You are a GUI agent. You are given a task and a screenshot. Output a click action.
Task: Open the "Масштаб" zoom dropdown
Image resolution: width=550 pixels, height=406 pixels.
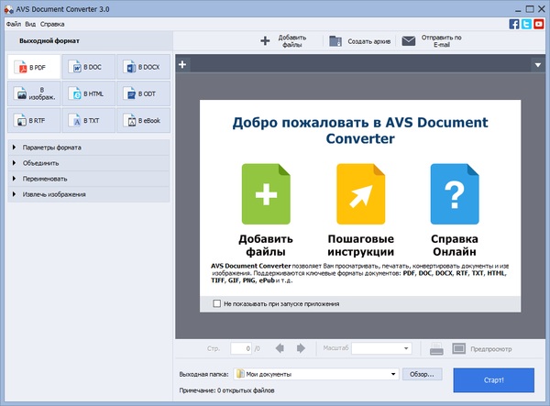pyautogui.click(x=383, y=348)
